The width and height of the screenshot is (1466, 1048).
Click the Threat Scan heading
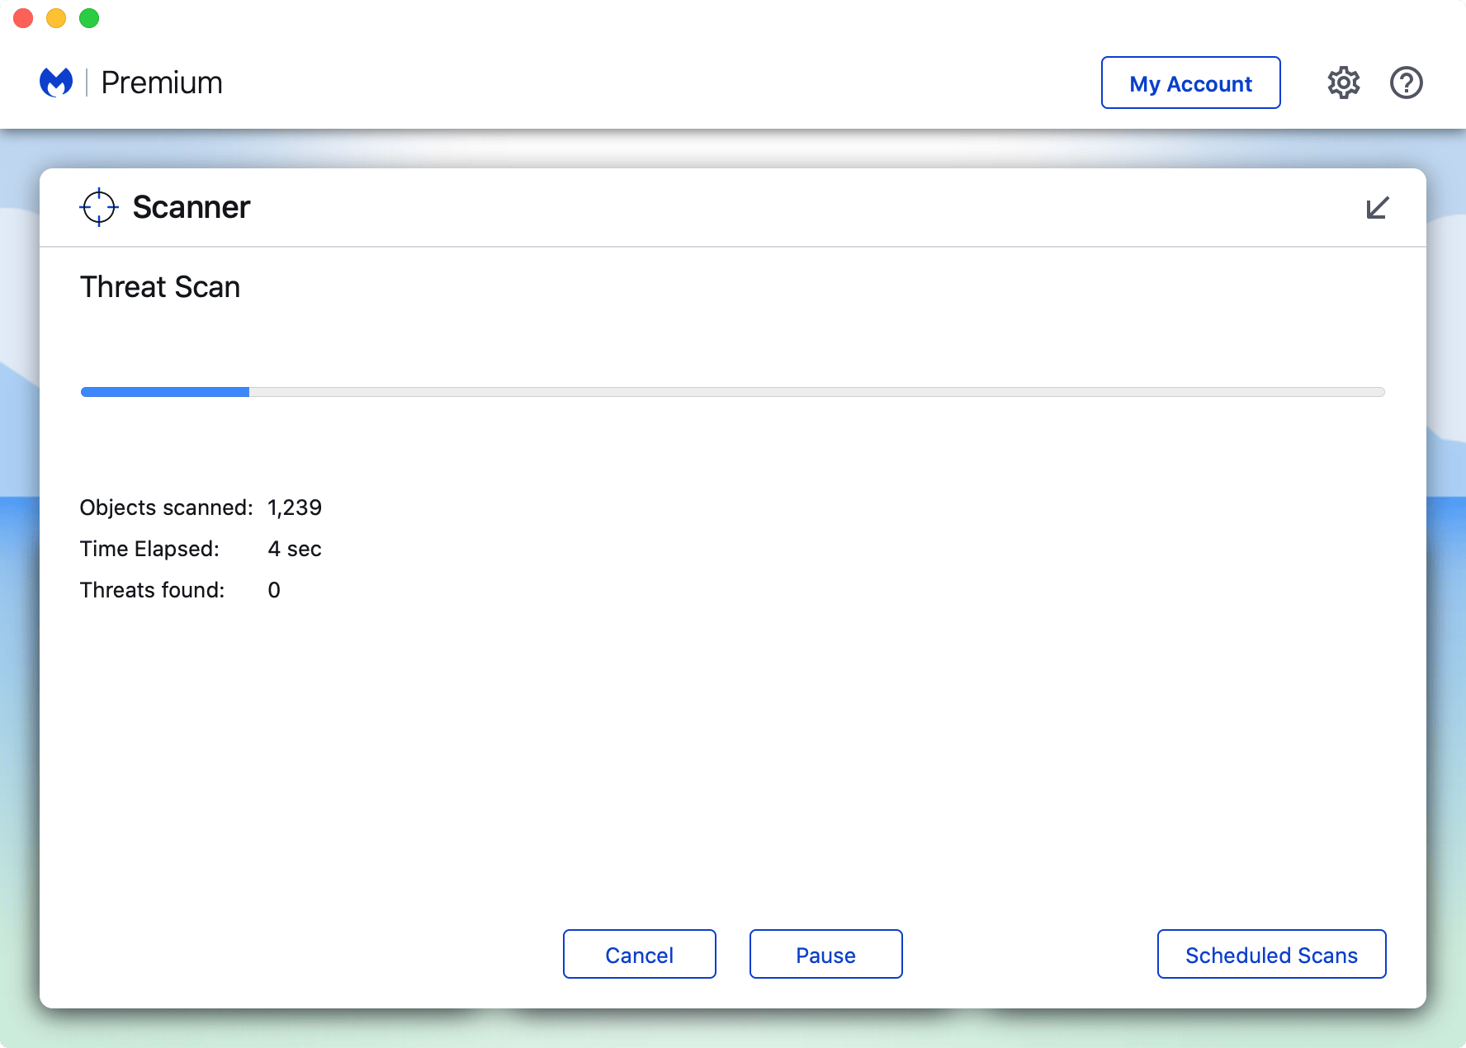click(x=160, y=287)
